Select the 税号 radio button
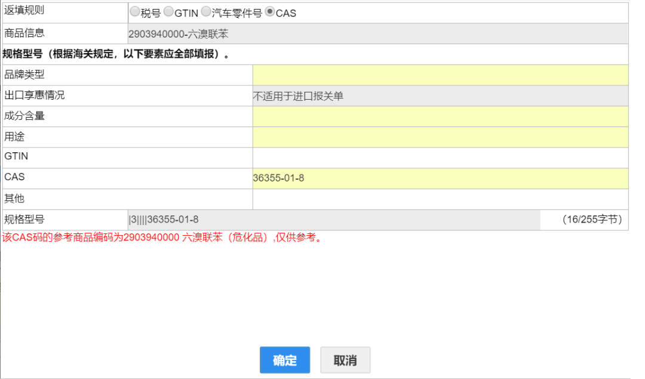645x379 pixels. click(x=134, y=11)
